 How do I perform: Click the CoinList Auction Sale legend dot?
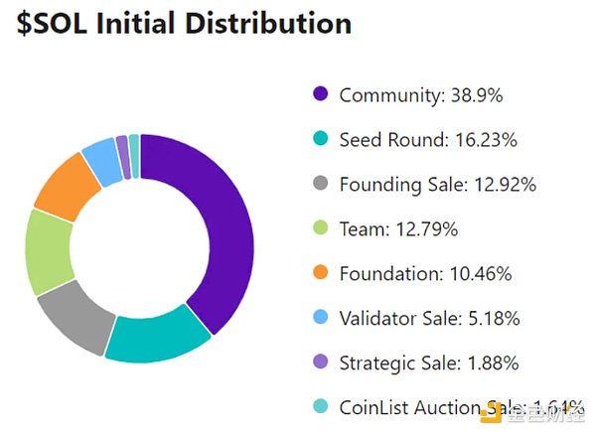coord(320,408)
